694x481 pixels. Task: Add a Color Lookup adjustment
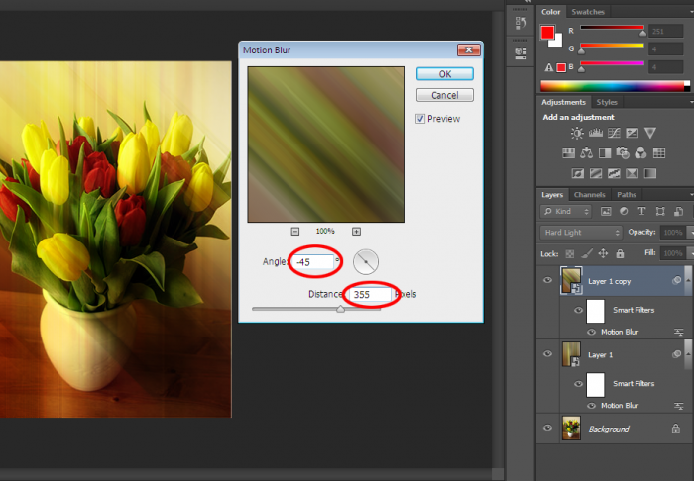tap(659, 153)
